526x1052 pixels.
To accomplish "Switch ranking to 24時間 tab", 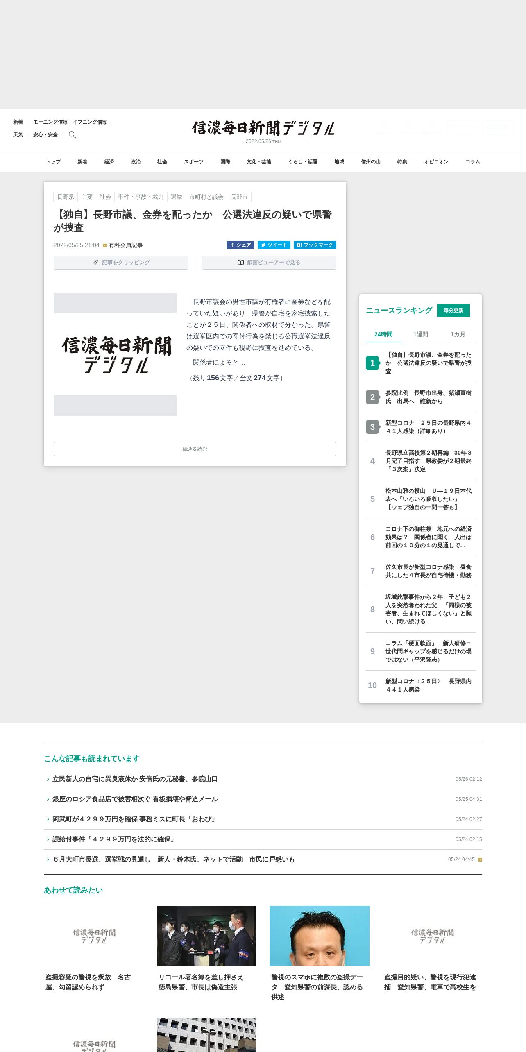I will [383, 334].
